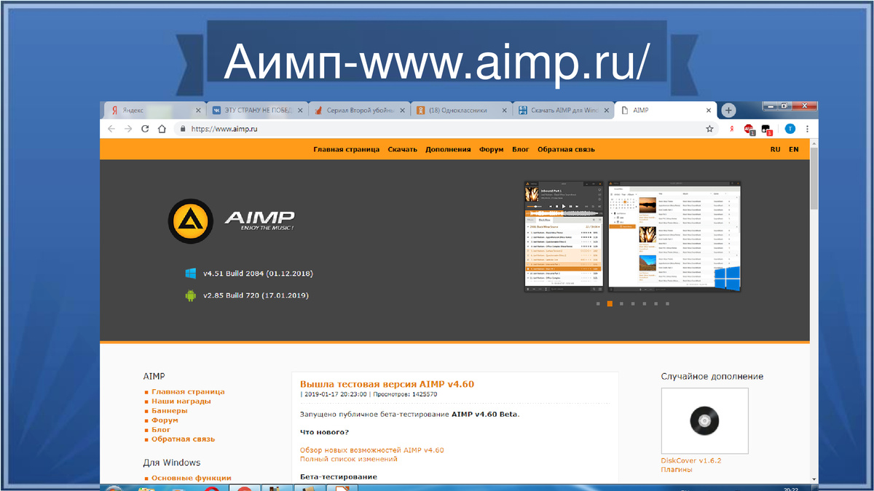Close the Одноклассники tab
Image resolution: width=874 pixels, height=491 pixels.
pos(504,111)
